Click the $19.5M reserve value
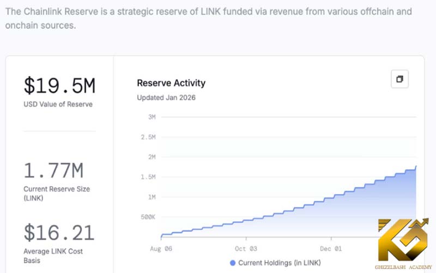The height and width of the screenshot is (273, 436). pyautogui.click(x=59, y=86)
